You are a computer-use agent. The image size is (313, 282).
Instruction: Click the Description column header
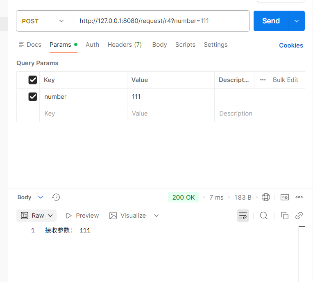pyautogui.click(x=234, y=80)
